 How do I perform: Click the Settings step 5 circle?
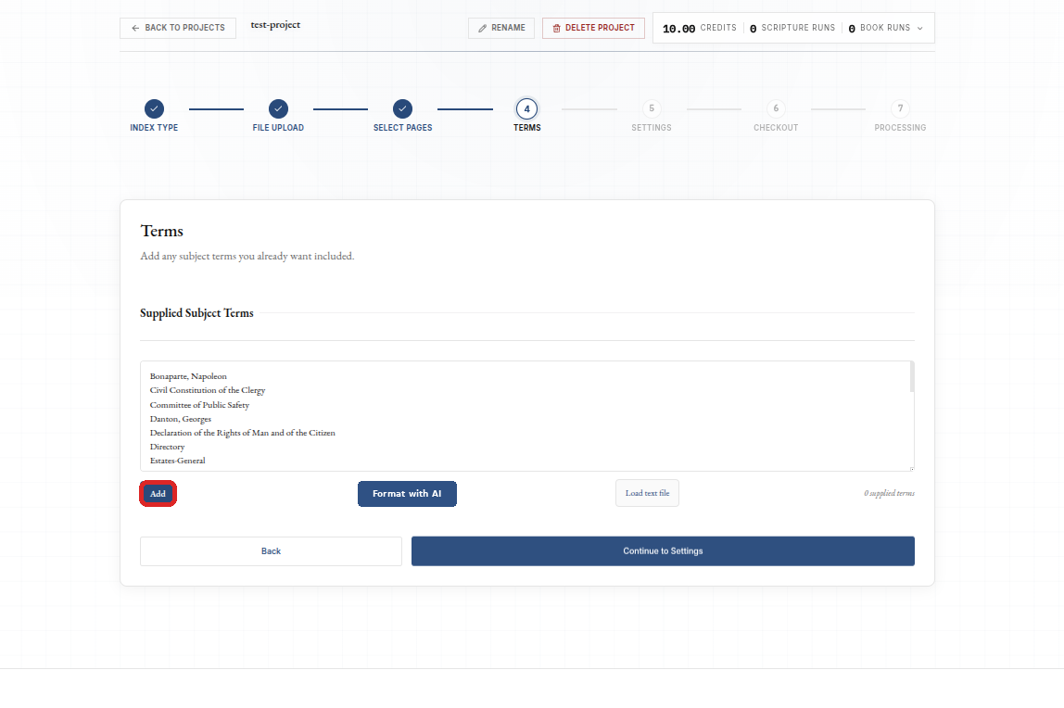click(x=652, y=108)
